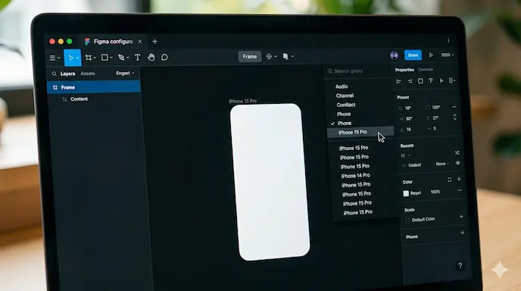The width and height of the screenshot is (521, 291).
Task: Click the user avatar next to Share
Action: point(394,55)
